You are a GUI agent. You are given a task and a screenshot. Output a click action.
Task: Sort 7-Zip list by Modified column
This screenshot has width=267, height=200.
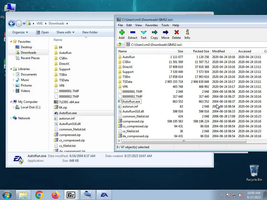223,51
